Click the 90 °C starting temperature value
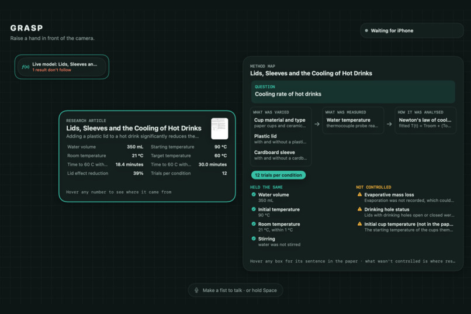 point(220,147)
